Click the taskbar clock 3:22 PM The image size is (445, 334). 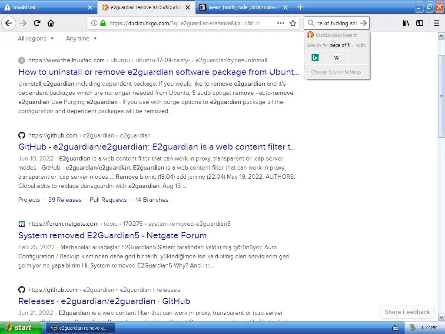[x=429, y=328]
